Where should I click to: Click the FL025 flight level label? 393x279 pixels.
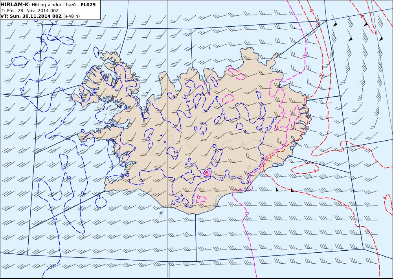tap(88, 5)
